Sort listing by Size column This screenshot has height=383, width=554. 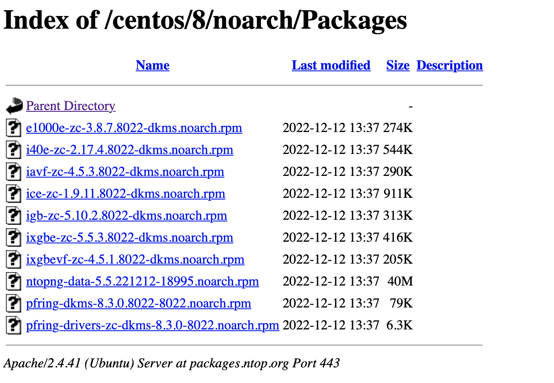click(x=397, y=65)
